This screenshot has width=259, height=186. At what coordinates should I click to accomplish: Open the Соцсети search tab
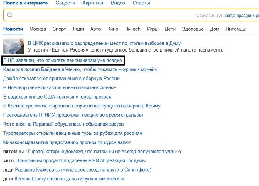click(x=65, y=3)
